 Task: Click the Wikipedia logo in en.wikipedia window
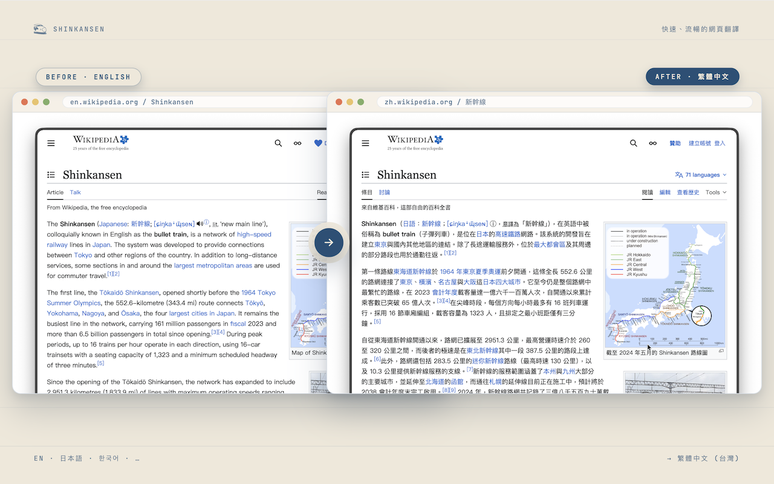(x=101, y=142)
